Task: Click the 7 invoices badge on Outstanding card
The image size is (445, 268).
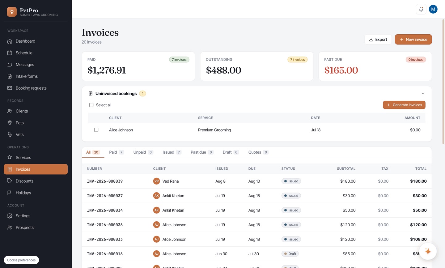Action: (x=298, y=60)
